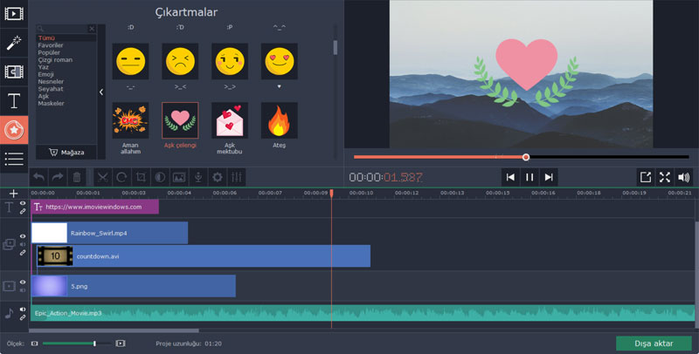Select the heart-eyes emoji sticker
699x354 pixels.
(x=279, y=61)
